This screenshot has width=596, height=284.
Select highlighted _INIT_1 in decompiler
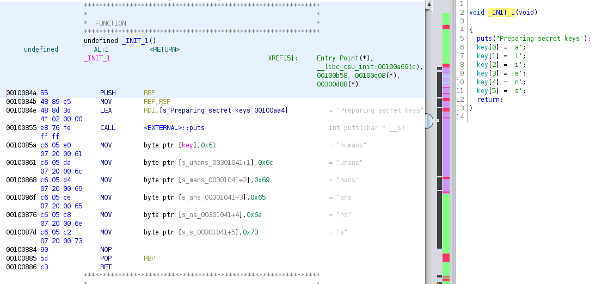tap(501, 12)
